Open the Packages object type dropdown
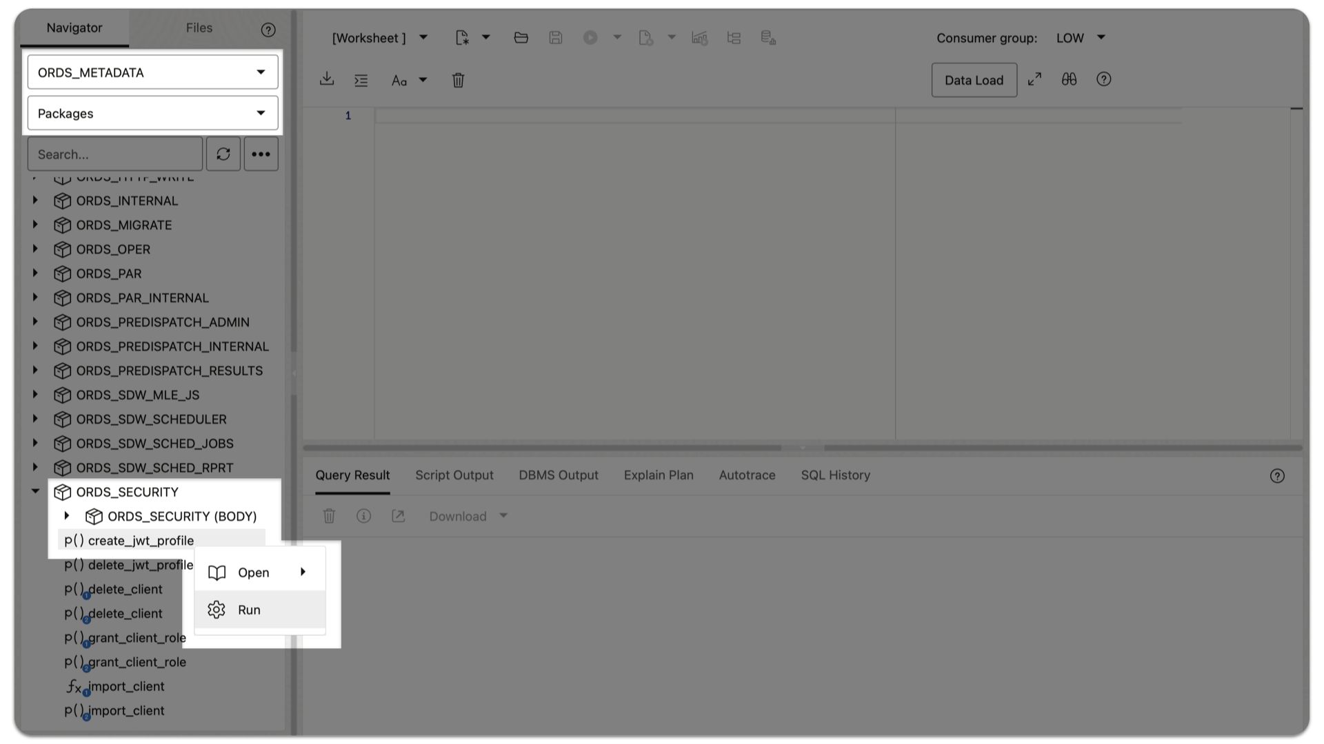 tap(261, 113)
